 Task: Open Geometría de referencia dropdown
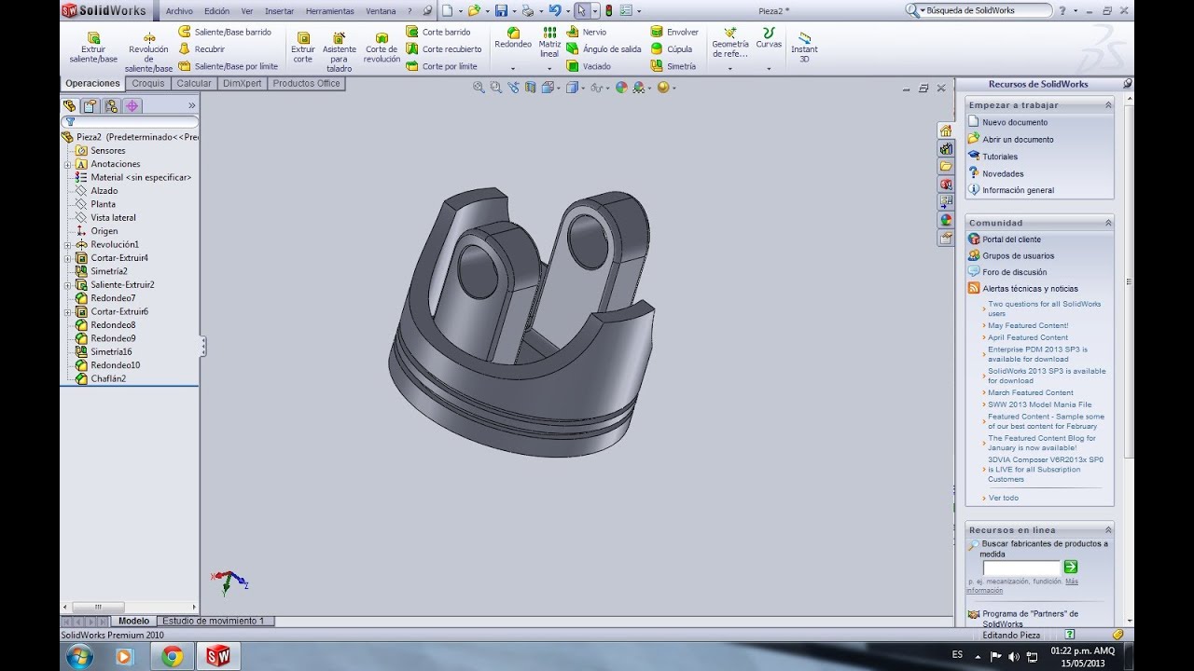[x=730, y=68]
